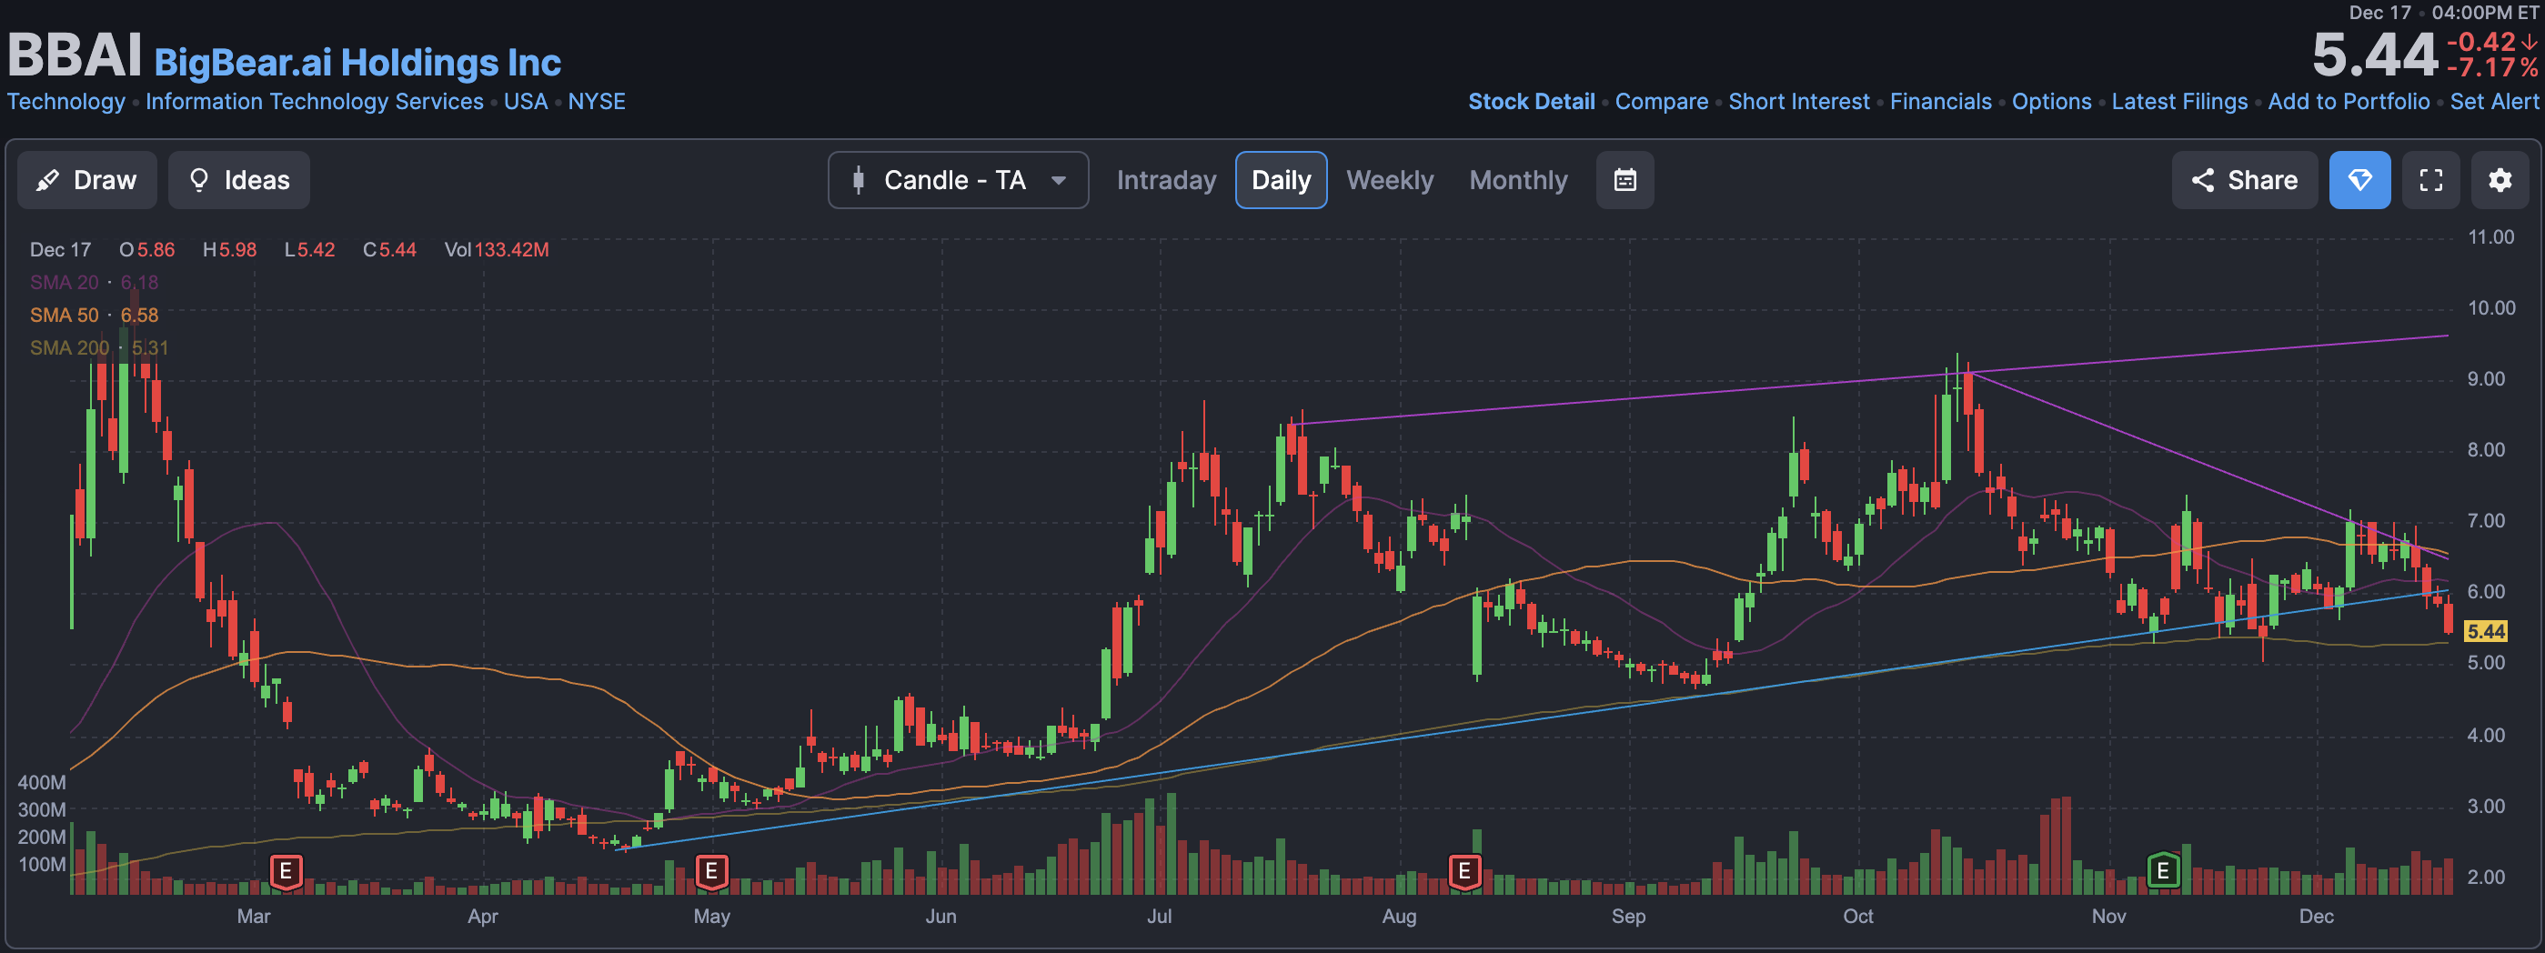Click the candlestick icon in chart type selector
The image size is (2545, 953).
point(859,180)
